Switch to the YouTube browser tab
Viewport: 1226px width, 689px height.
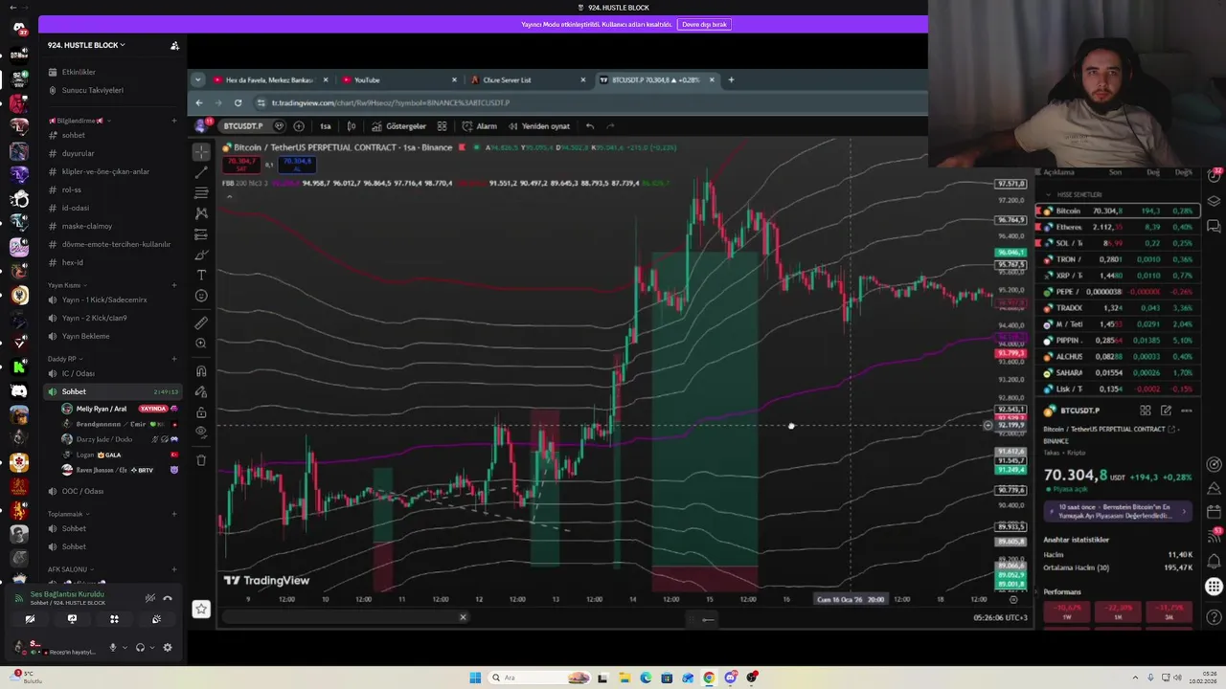(399, 79)
